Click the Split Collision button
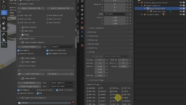 tap(33, 74)
